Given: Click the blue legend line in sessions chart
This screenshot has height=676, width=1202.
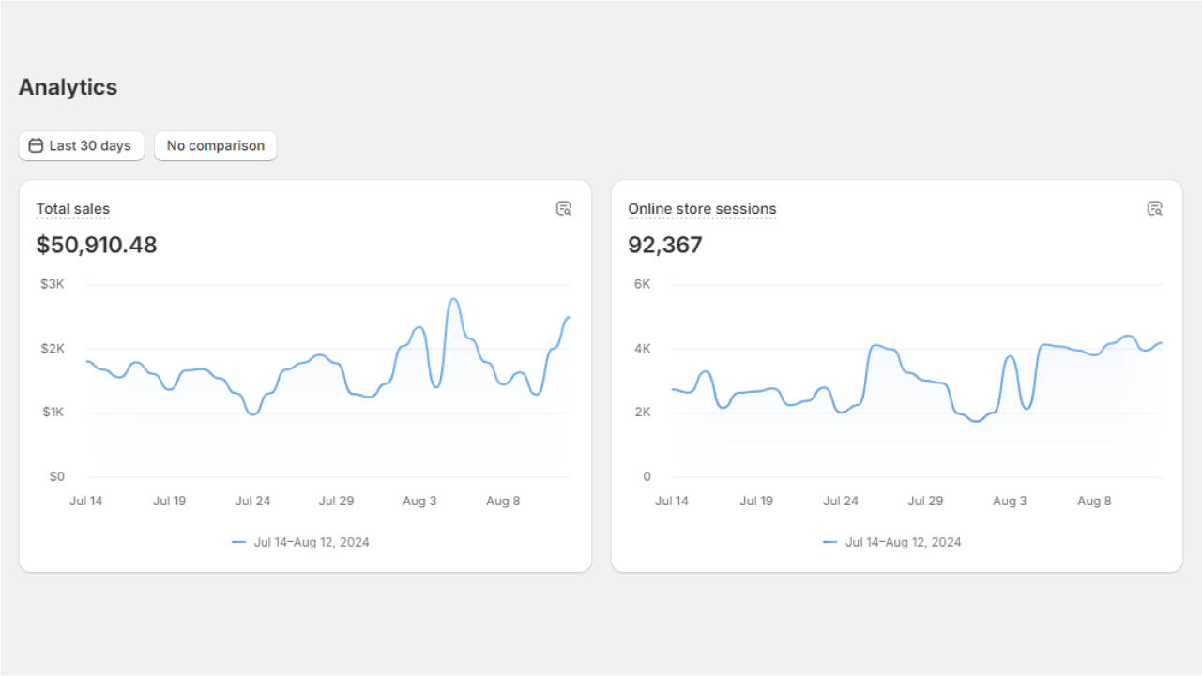Looking at the screenshot, I should (830, 542).
